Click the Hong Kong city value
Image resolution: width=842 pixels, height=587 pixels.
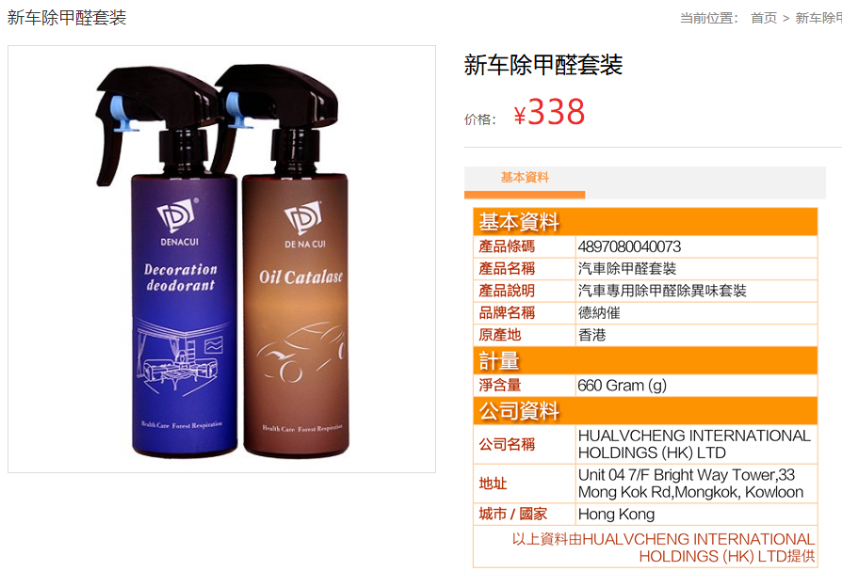pos(616,515)
